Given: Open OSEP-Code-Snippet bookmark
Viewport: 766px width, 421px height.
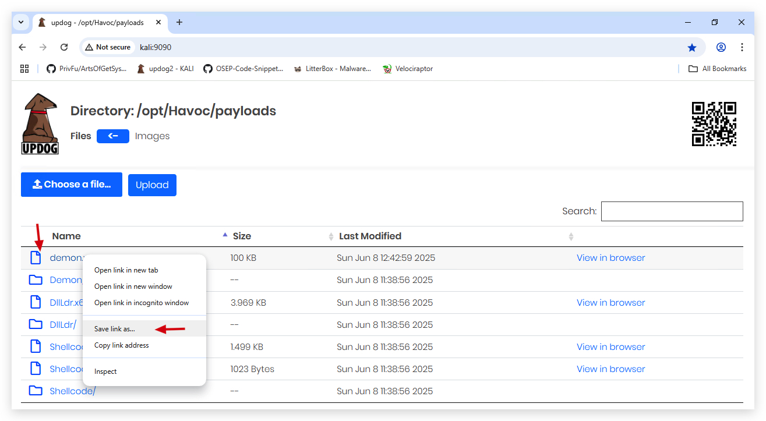Looking at the screenshot, I should [243, 69].
